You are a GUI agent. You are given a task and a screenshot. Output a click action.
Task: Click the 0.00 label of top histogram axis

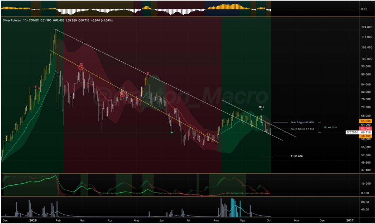coord(364,9)
